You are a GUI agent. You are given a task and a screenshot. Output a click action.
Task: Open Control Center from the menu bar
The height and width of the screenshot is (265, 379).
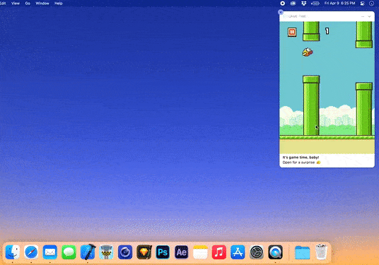coord(362,4)
